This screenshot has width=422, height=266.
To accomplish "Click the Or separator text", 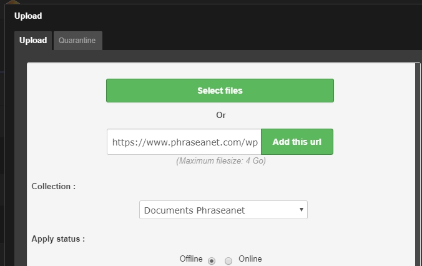I will (220, 116).
